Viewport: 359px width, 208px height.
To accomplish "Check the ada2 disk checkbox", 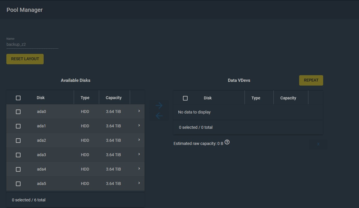I will [18, 141].
